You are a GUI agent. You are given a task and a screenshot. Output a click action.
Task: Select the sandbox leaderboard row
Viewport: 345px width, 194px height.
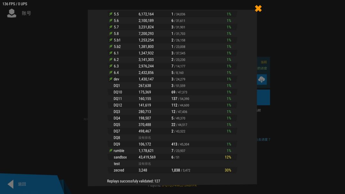(172, 157)
